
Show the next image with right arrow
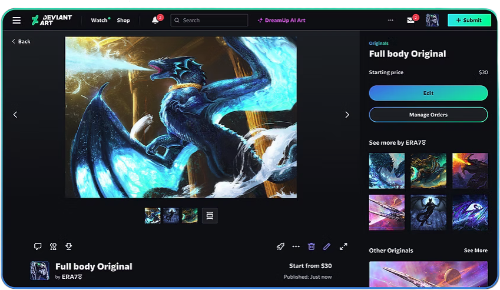coord(347,115)
